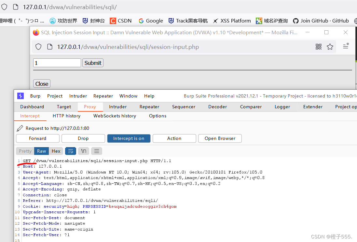Screen dimensions: 357x242
Task: Switch to the Decoder tab
Action: coord(218,107)
